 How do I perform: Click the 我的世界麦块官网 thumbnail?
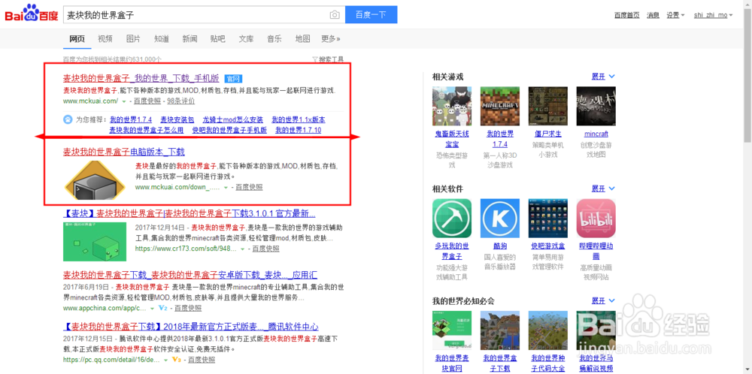pos(452,330)
